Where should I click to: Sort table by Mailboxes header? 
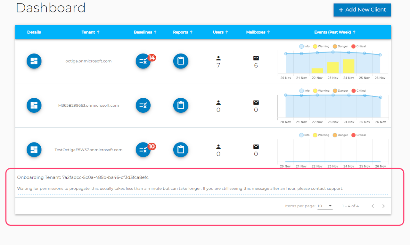258,32
